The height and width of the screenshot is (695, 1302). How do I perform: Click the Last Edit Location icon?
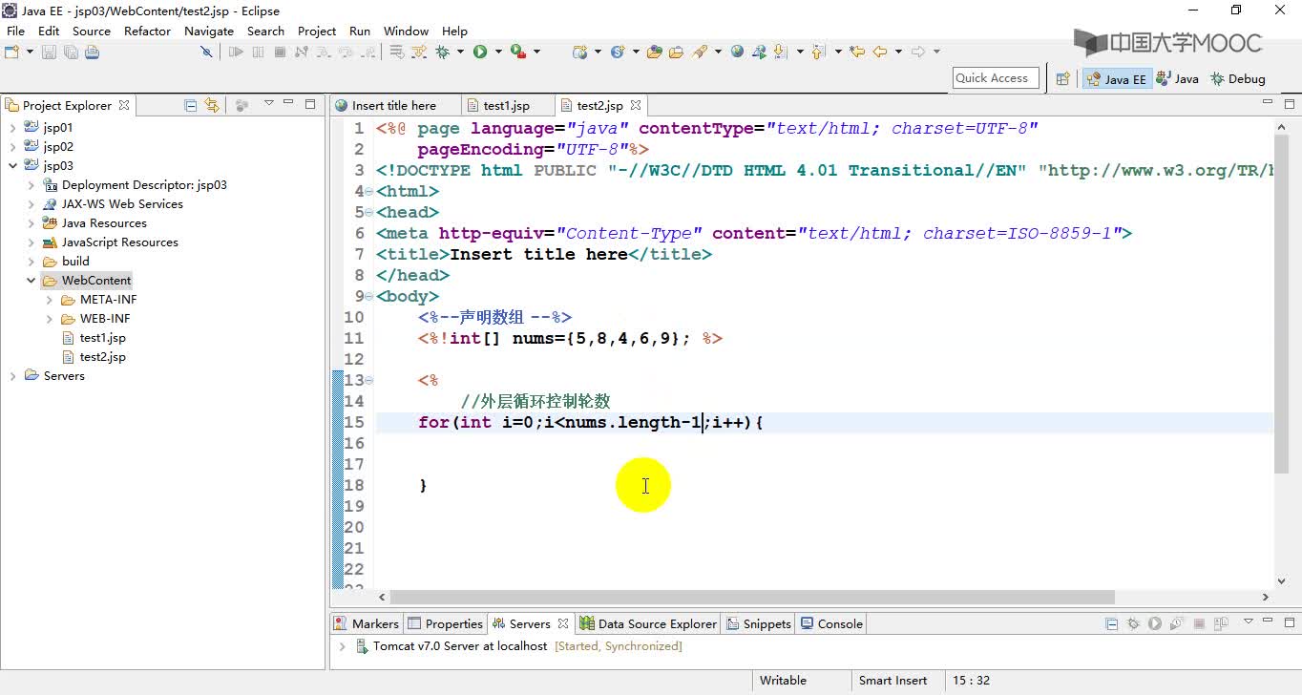pyautogui.click(x=856, y=52)
